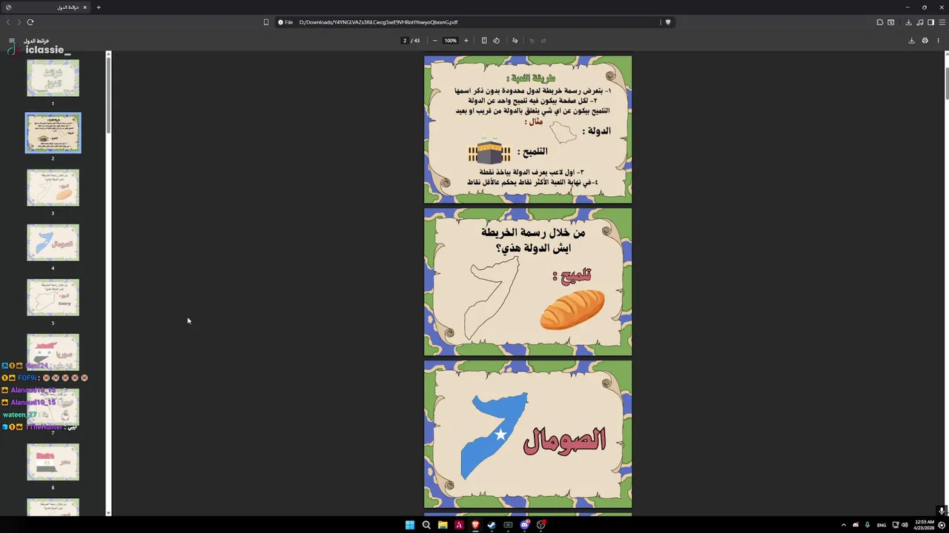Viewport: 949px width, 533px height.
Task: Zoom in the PDF with plus icon
Action: (466, 41)
